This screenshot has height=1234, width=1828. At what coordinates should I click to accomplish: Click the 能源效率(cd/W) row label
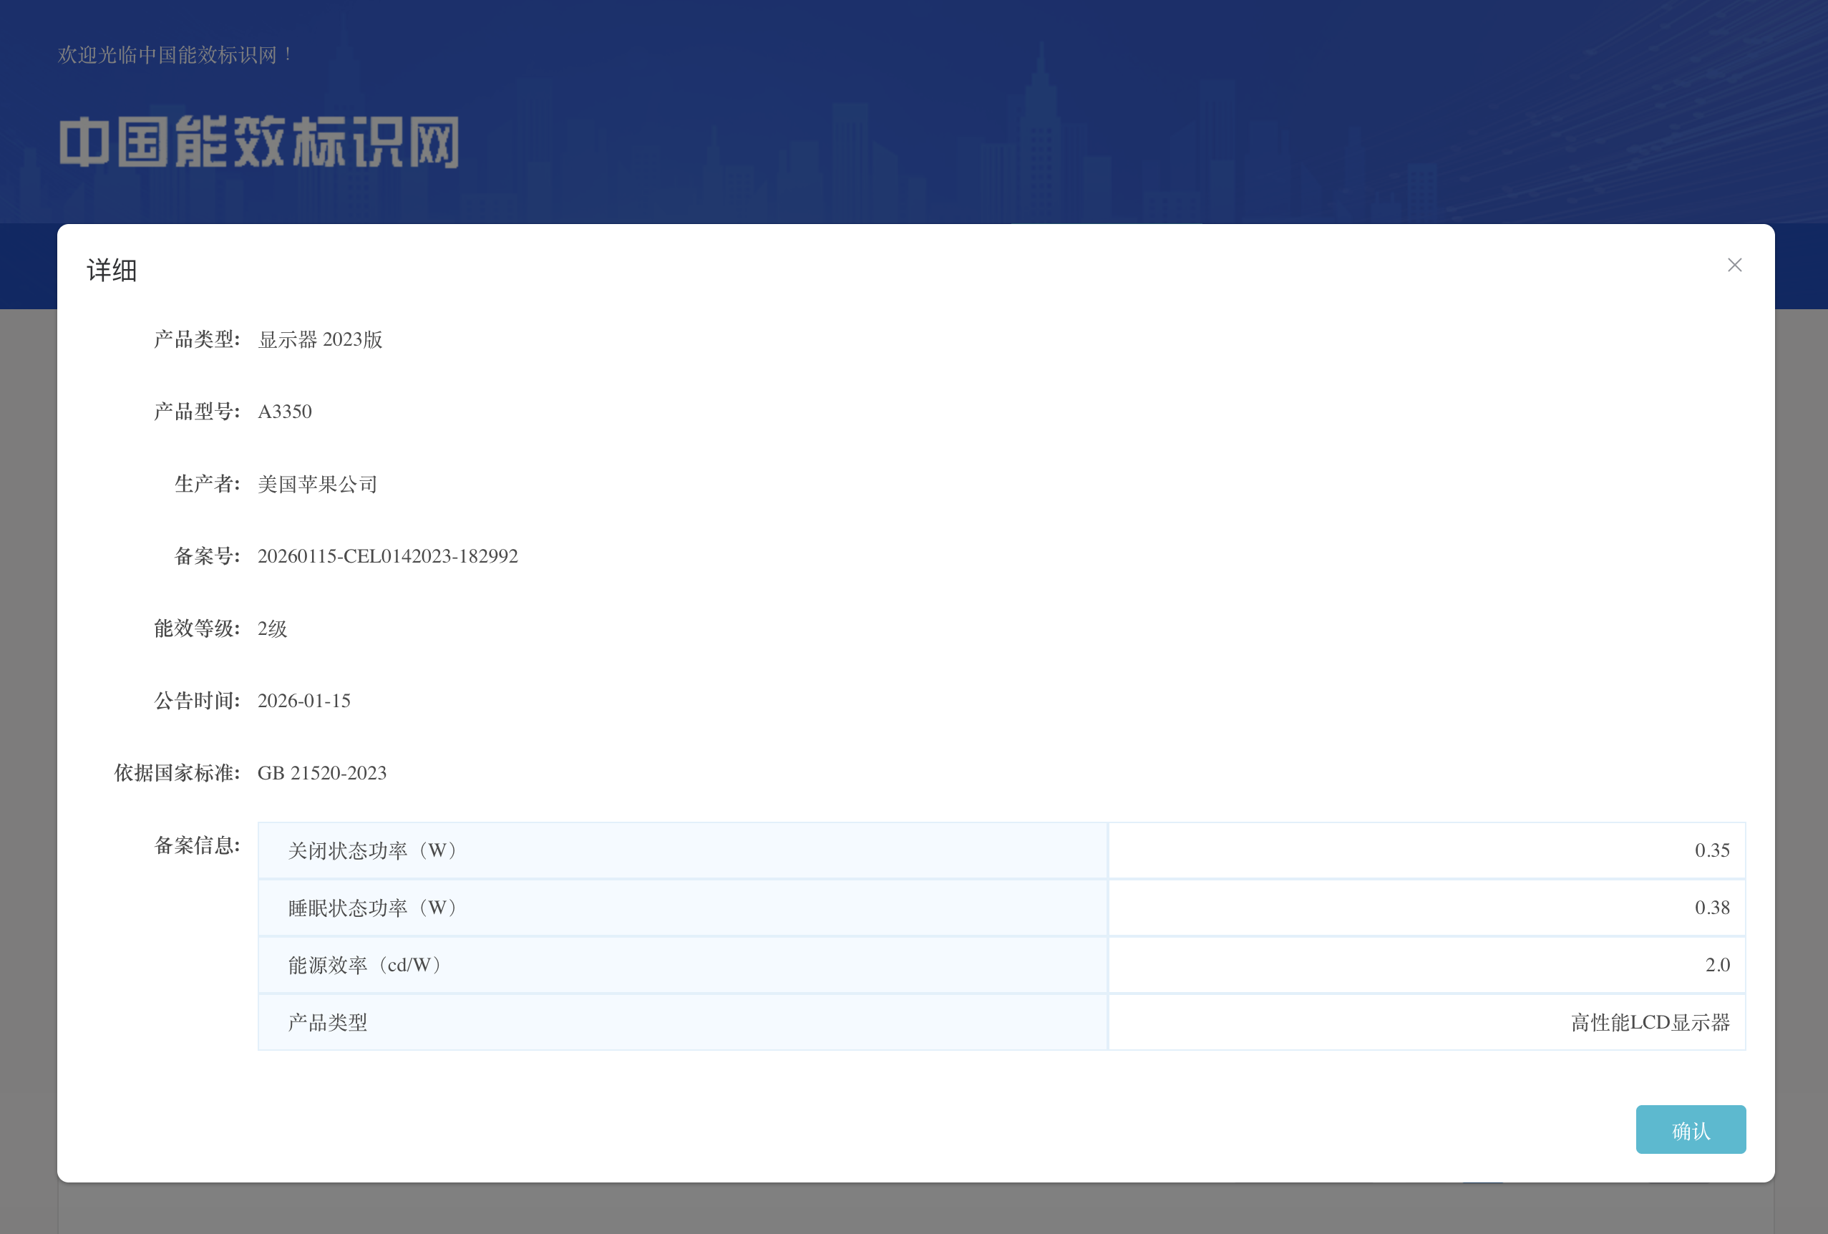click(366, 966)
